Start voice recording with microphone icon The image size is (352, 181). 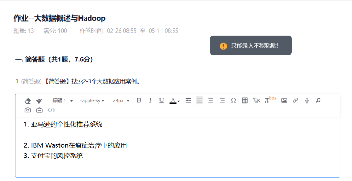pyautogui.click(x=307, y=100)
